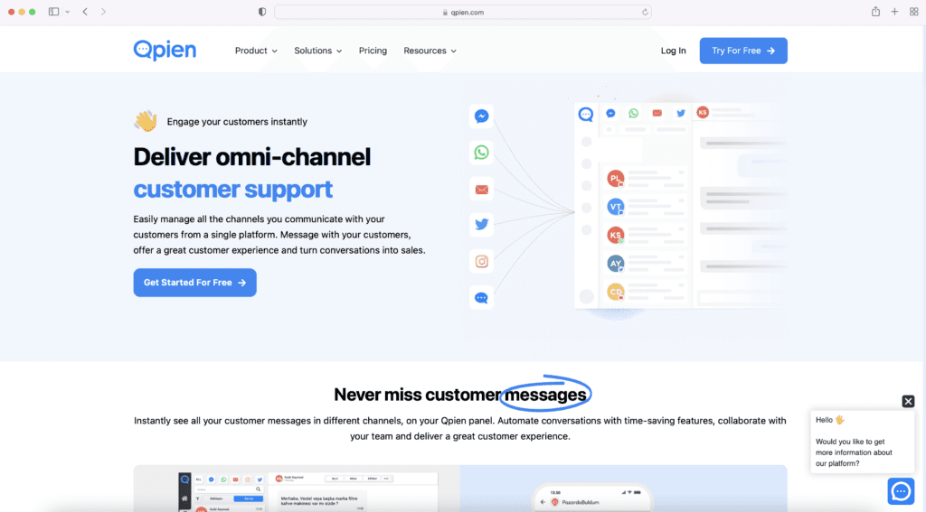Screen dimensions: 926x512
Task: Show the tab overview grid
Action: click(913, 12)
